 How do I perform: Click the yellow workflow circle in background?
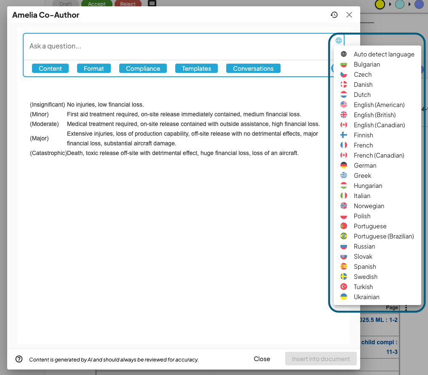pos(380,4)
